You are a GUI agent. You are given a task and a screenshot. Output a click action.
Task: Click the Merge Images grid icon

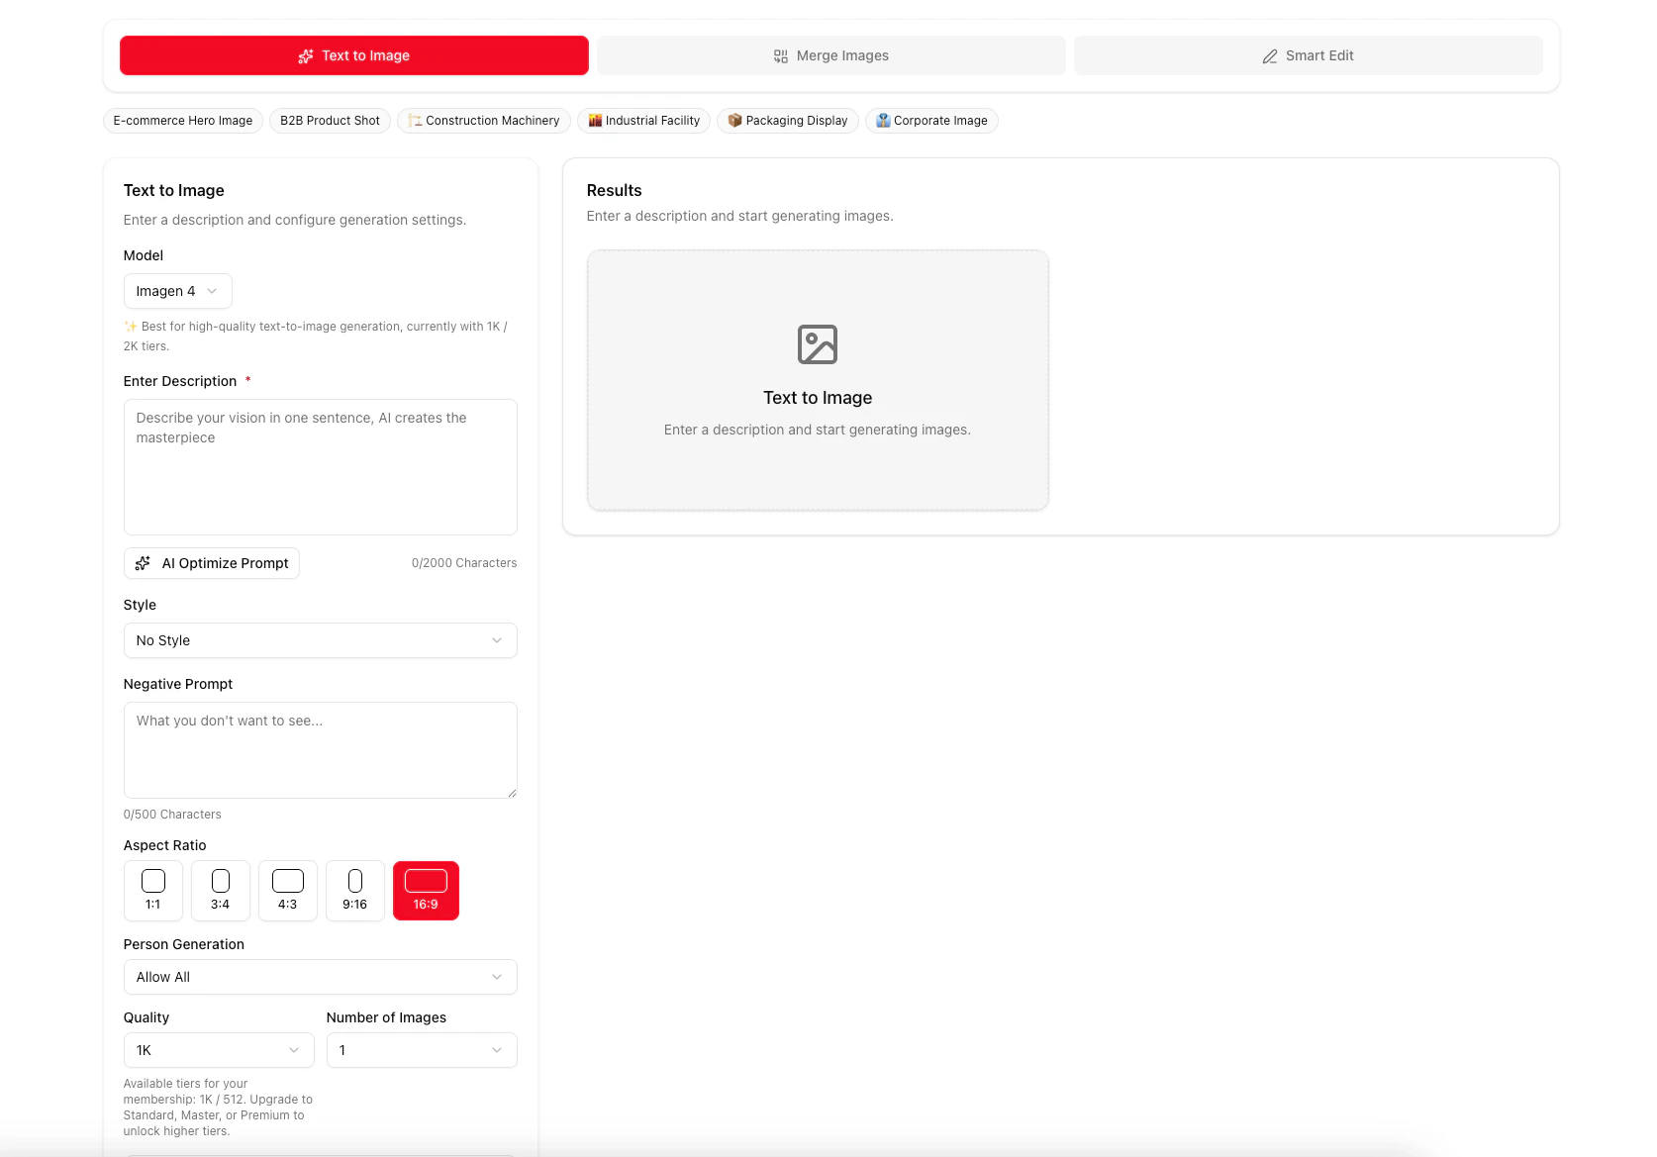[x=781, y=56]
